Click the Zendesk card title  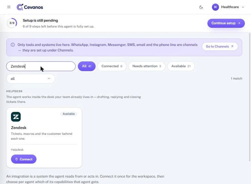(18, 128)
